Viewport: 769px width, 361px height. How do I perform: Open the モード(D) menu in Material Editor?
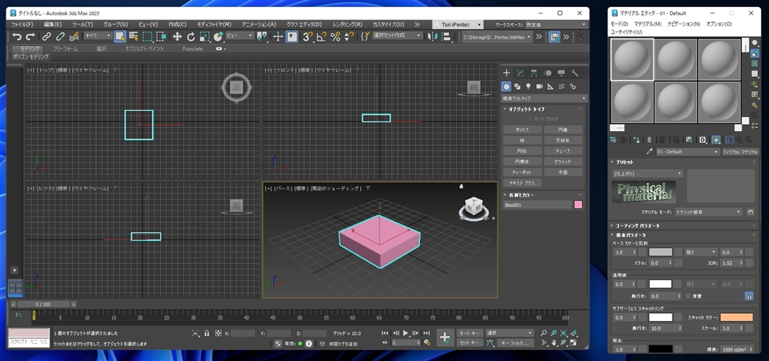[619, 24]
